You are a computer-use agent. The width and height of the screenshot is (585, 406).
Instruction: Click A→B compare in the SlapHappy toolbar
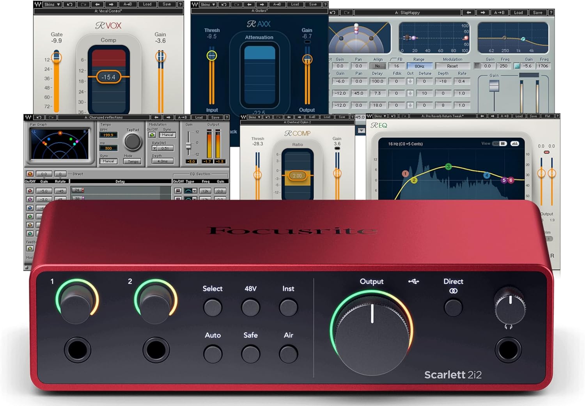point(500,12)
